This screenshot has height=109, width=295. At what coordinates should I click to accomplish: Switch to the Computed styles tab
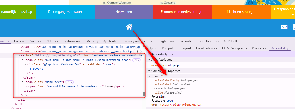pyautogui.click(x=169, y=48)
